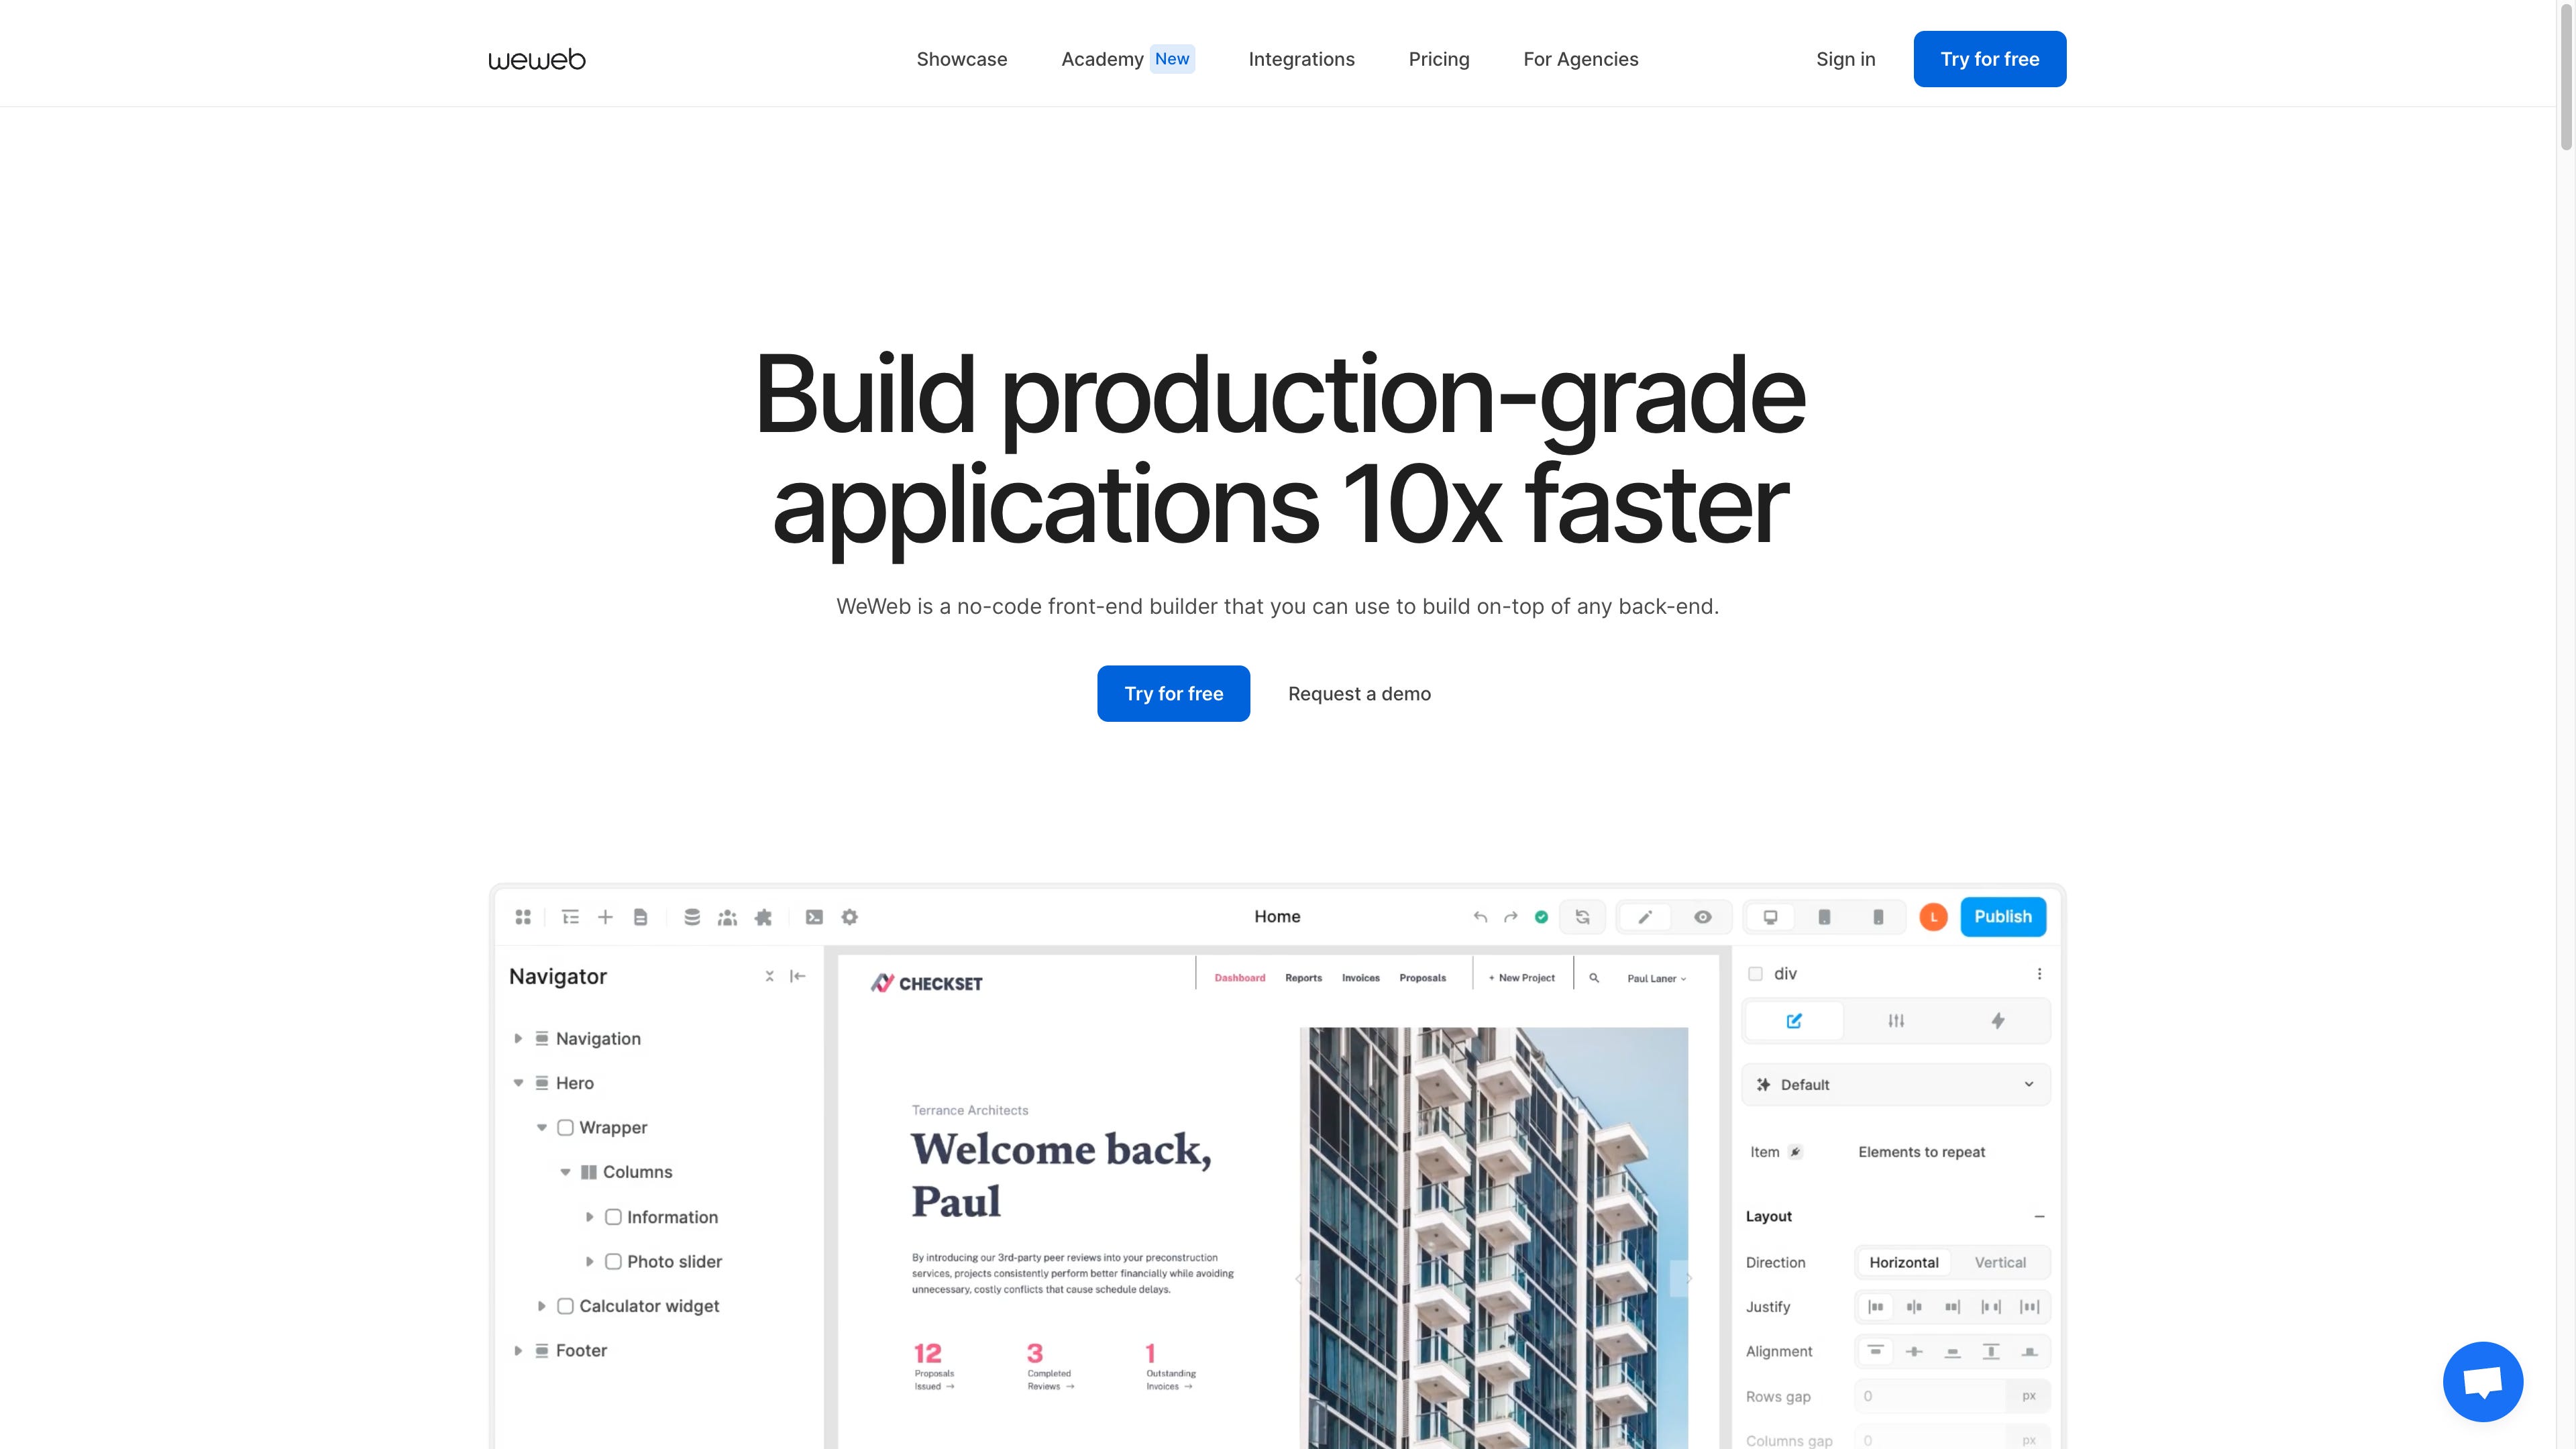Click the four-dots apps grid icon
2576x1449 pixels.
pos(523,917)
